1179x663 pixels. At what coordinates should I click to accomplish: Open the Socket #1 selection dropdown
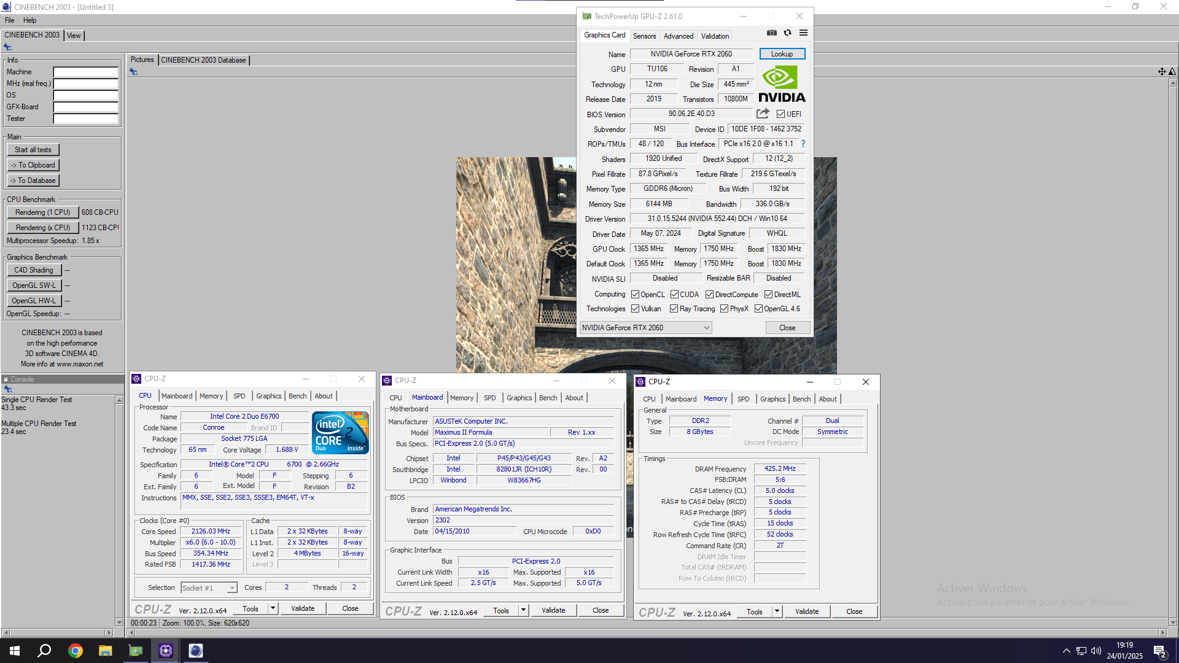tap(209, 588)
